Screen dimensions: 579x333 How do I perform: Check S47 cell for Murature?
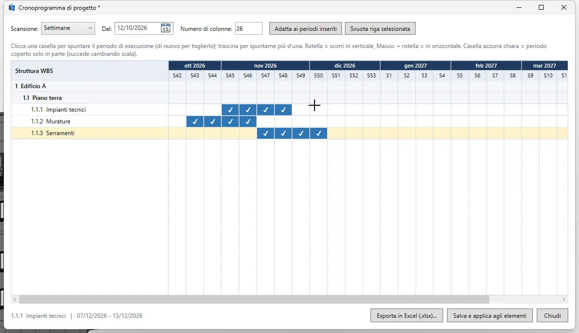click(265, 121)
